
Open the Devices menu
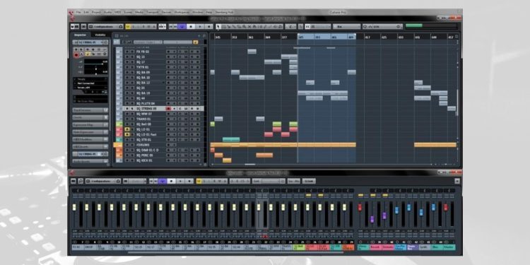(166, 12)
